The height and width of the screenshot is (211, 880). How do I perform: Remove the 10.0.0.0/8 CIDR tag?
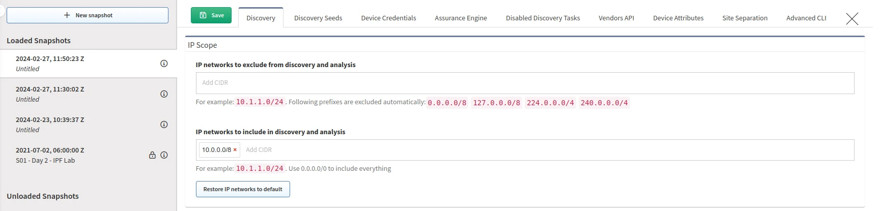(x=235, y=150)
